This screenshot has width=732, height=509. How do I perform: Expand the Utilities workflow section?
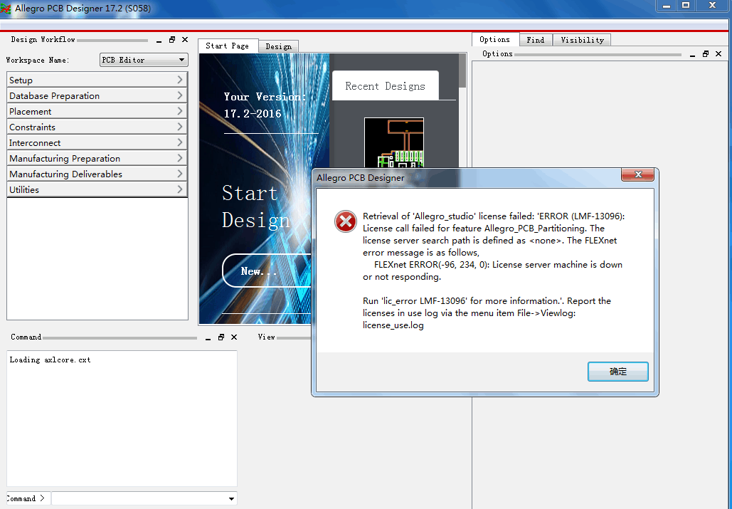click(x=97, y=189)
